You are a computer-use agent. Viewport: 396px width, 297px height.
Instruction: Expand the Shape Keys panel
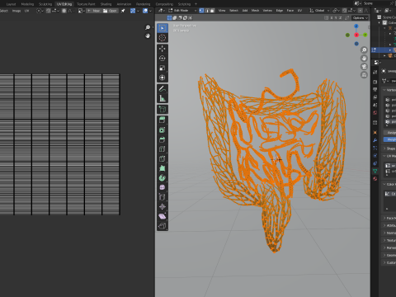click(389, 148)
